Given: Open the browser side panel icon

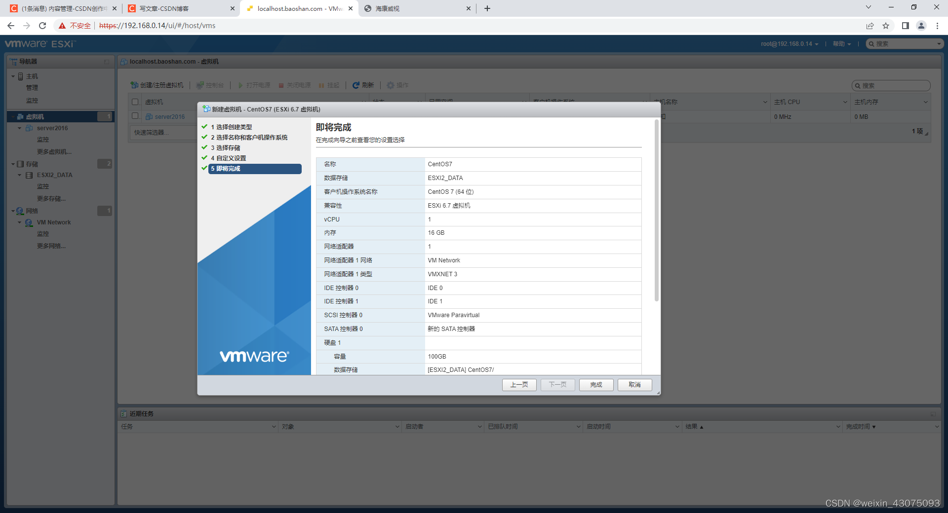Looking at the screenshot, I should 906,26.
